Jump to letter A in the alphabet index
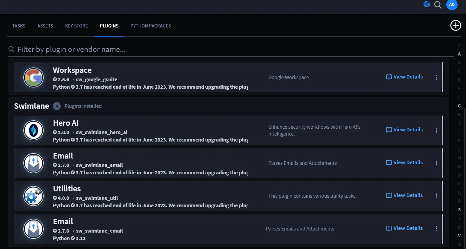The width and height of the screenshot is (466, 249). [459, 54]
